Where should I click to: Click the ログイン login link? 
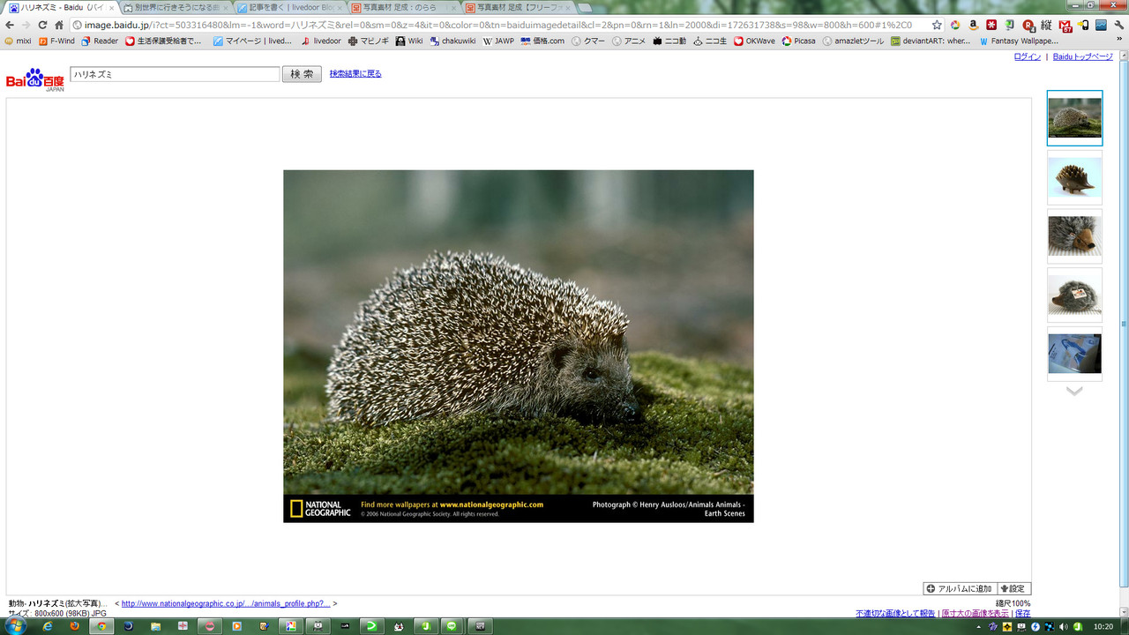pos(1028,56)
